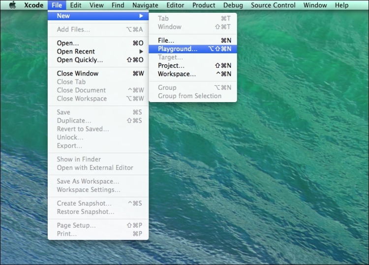Click the Tab item in New submenu
The image size is (369, 265).
193,18
